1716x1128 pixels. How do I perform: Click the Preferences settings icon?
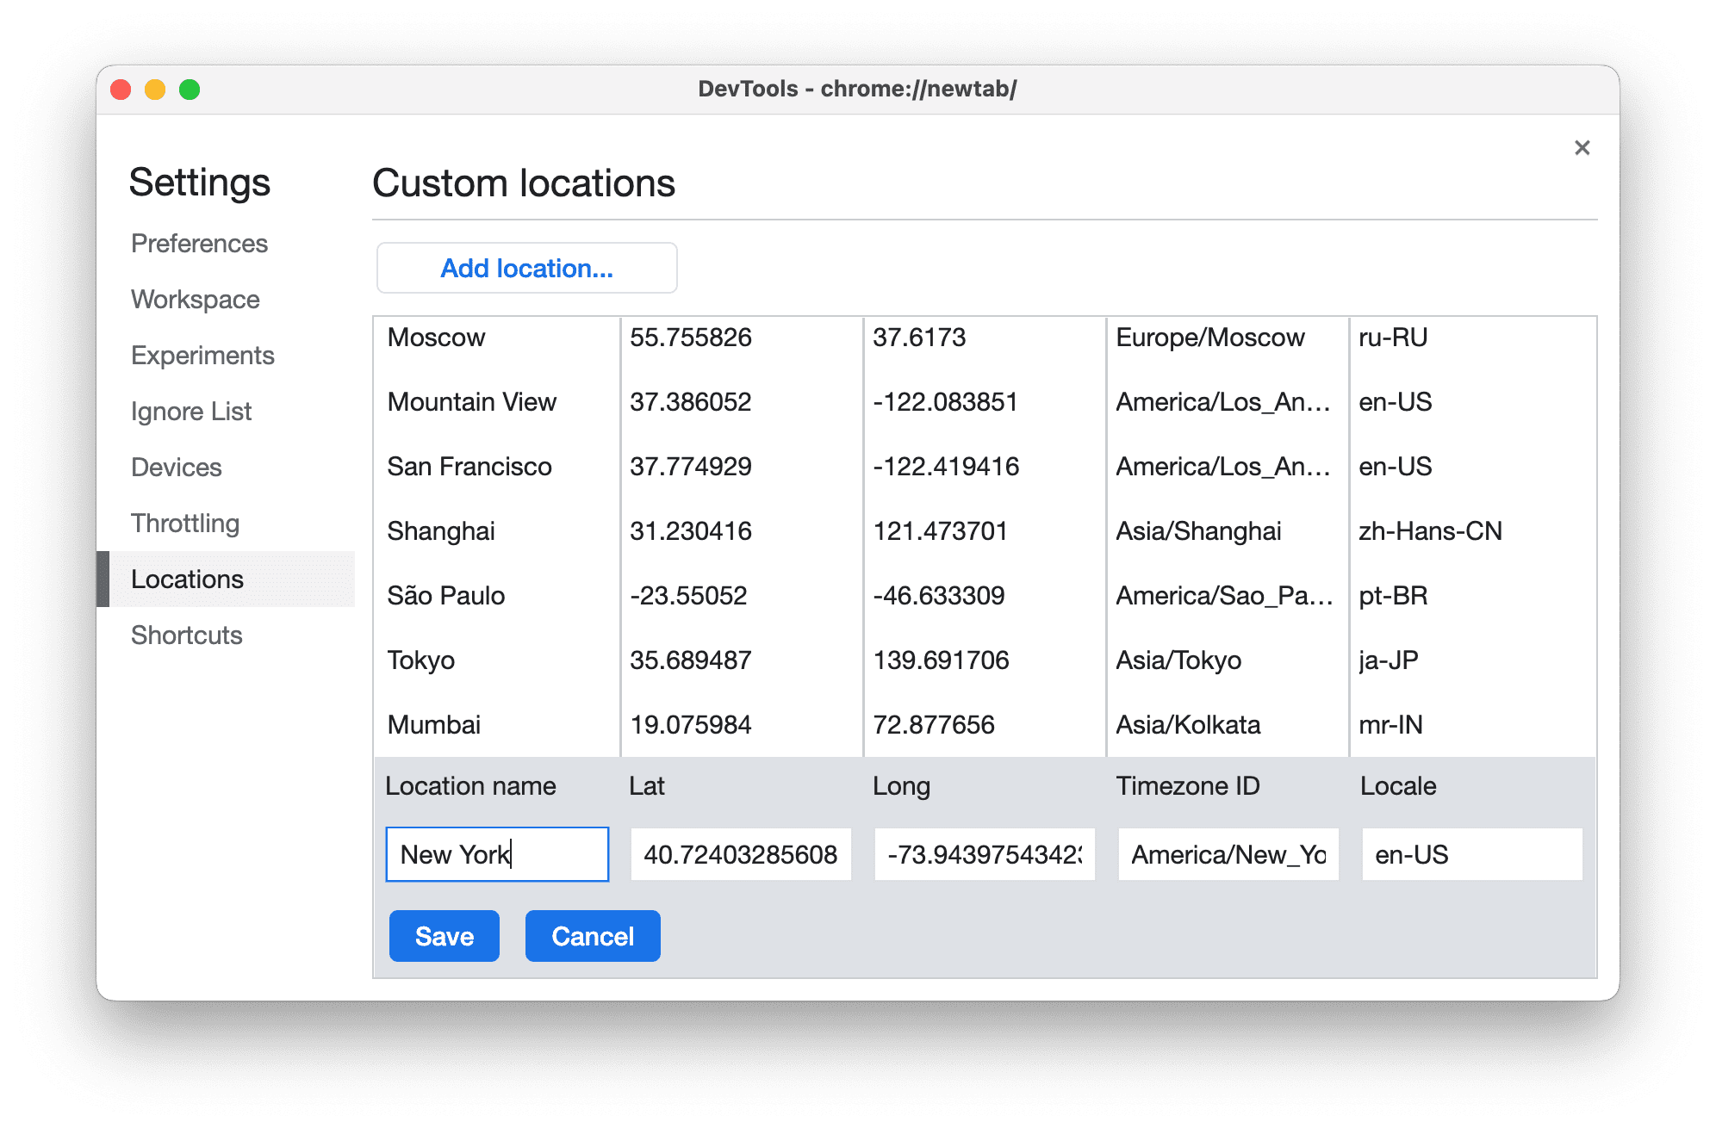point(202,242)
